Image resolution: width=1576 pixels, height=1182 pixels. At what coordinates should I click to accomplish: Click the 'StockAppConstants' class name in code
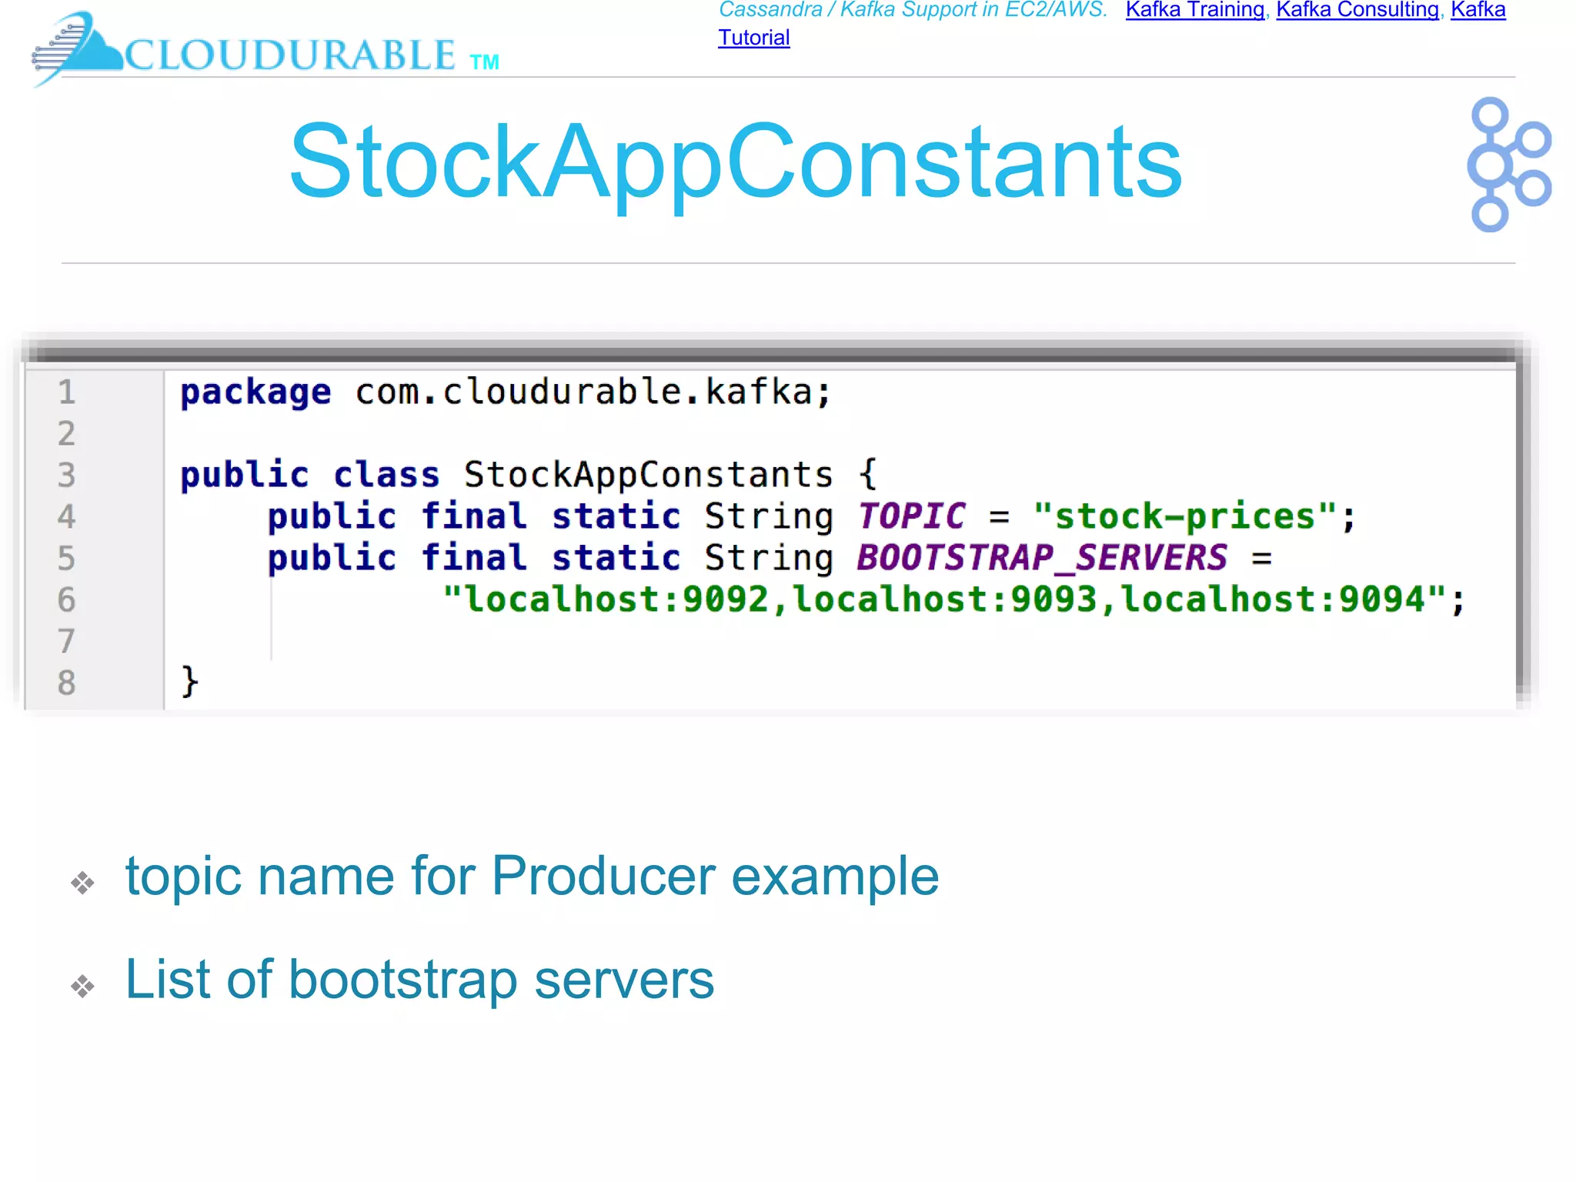coord(648,474)
